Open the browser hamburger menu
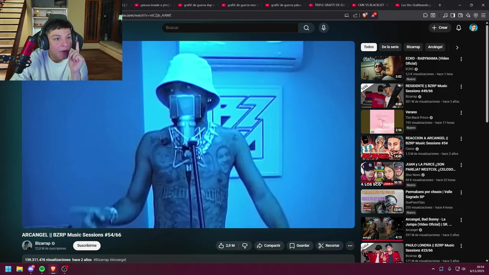The height and width of the screenshot is (275, 489). [483, 15]
